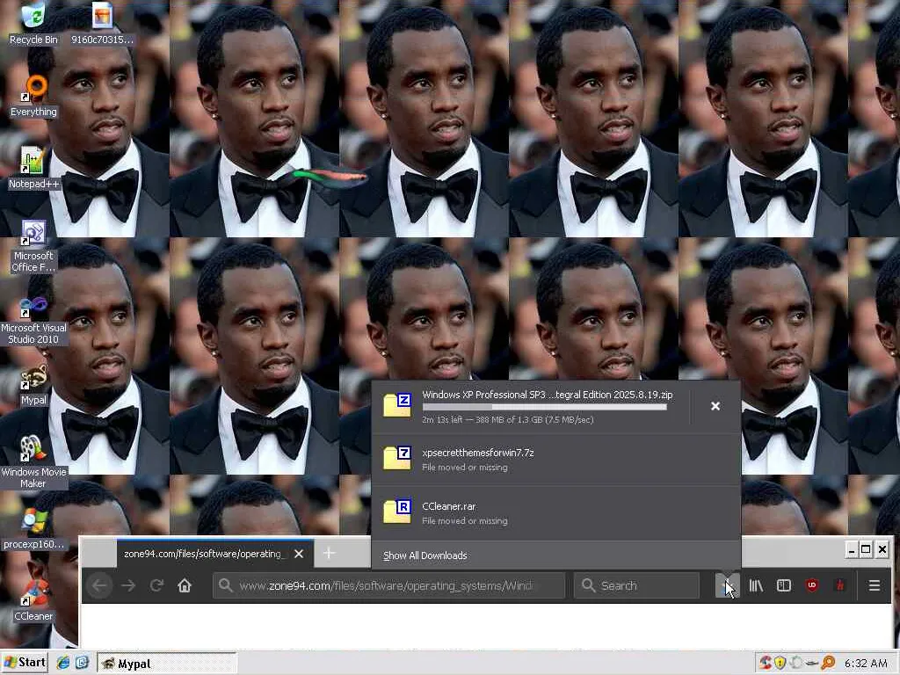This screenshot has width=900, height=675.
Task: Click Windows XP Professional SP3 download name
Action: [547, 395]
